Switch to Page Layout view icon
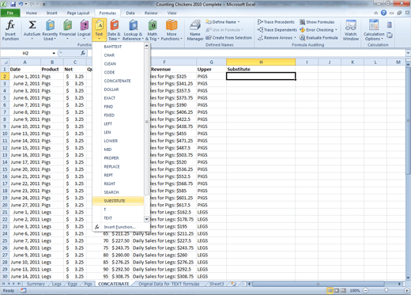411x295 pixels. tap(337, 290)
